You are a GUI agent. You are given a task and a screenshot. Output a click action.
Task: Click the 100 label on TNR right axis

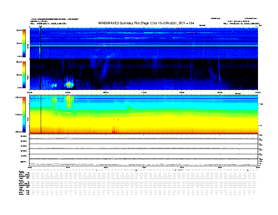tap(261, 104)
